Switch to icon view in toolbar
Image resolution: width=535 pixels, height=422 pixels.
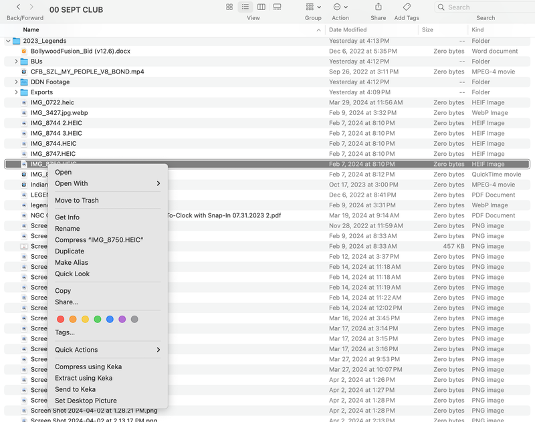pos(229,7)
